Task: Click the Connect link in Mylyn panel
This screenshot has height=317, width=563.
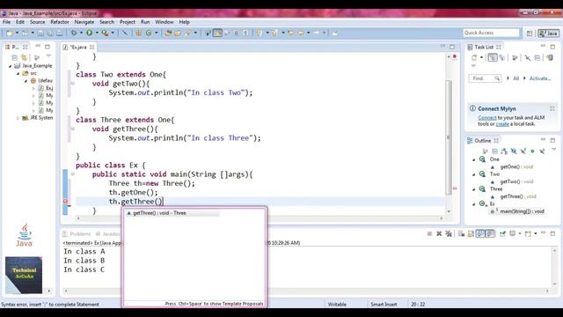Action: click(487, 118)
